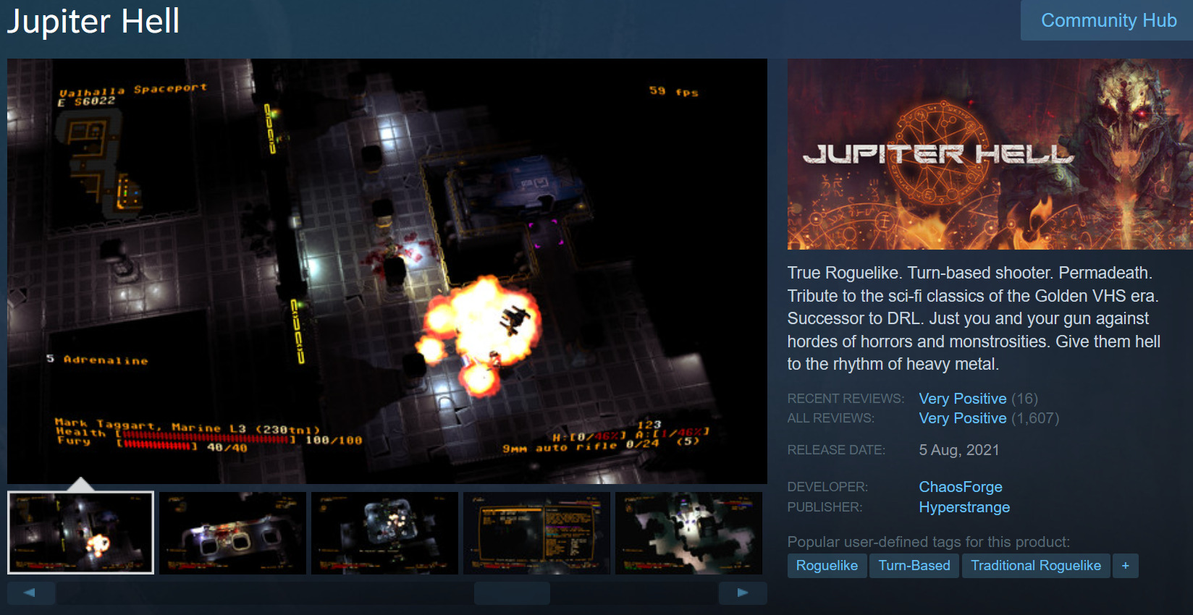The height and width of the screenshot is (615, 1193).
Task: Click the Jupiter Hell header banner image
Action: pyautogui.click(x=990, y=154)
